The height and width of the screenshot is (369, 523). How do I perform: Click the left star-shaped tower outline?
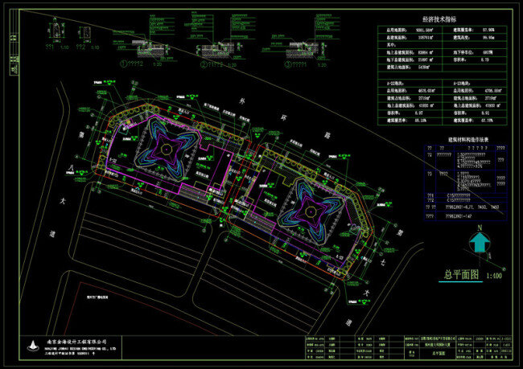[x=166, y=149]
